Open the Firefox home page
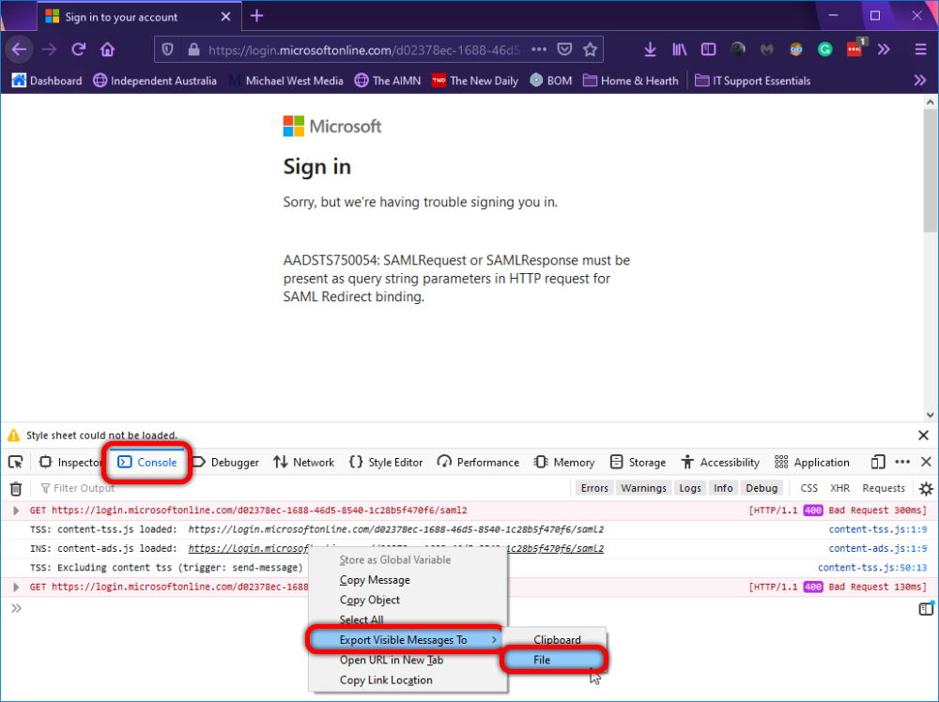939x702 pixels. (x=107, y=50)
